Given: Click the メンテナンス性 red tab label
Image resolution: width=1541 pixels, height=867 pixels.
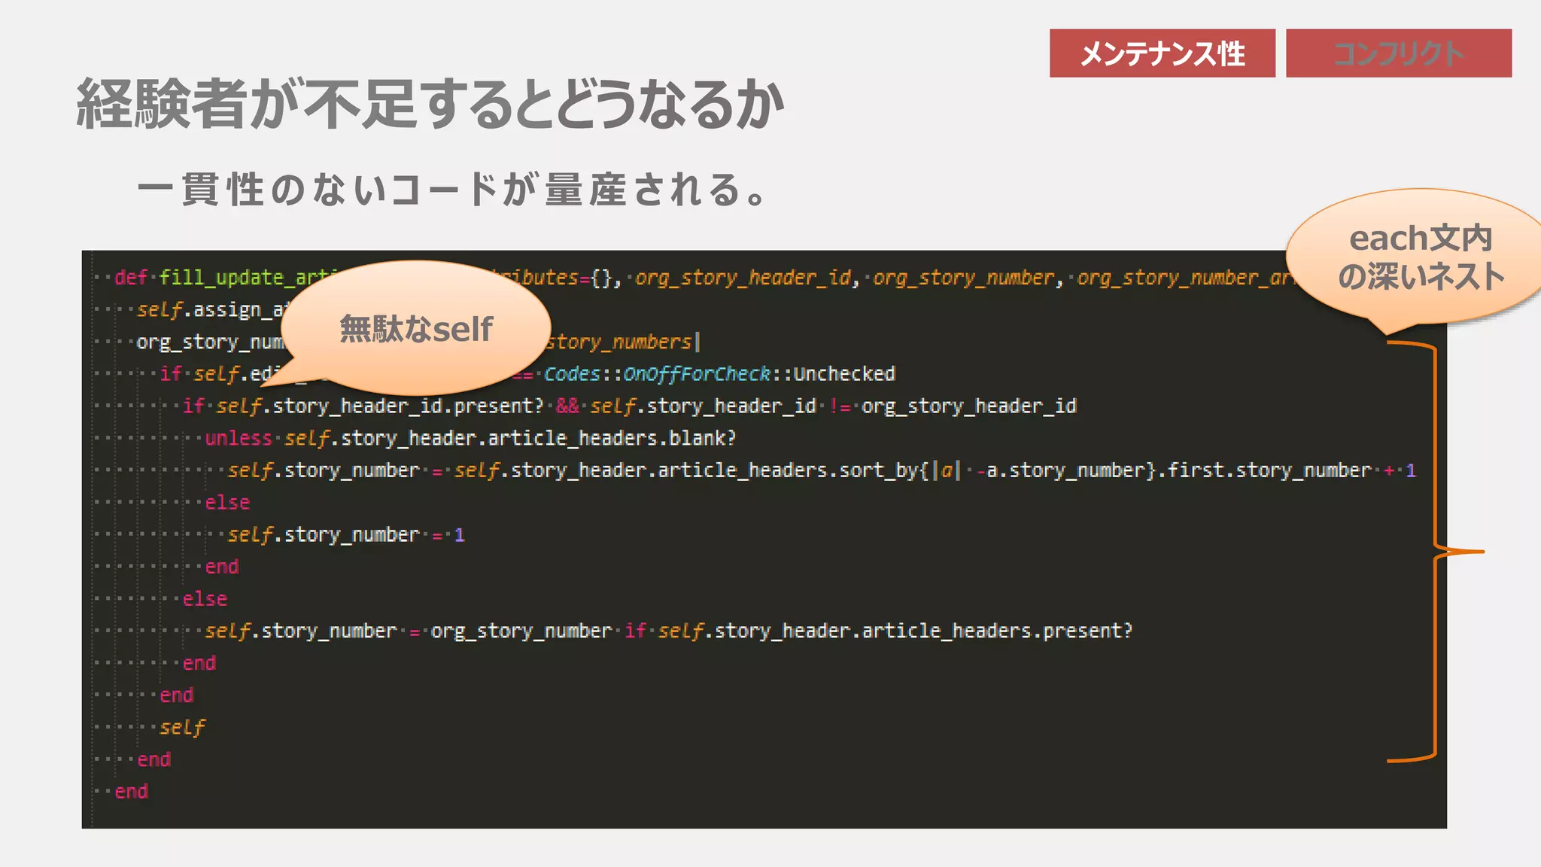Looking at the screenshot, I should (x=1162, y=53).
